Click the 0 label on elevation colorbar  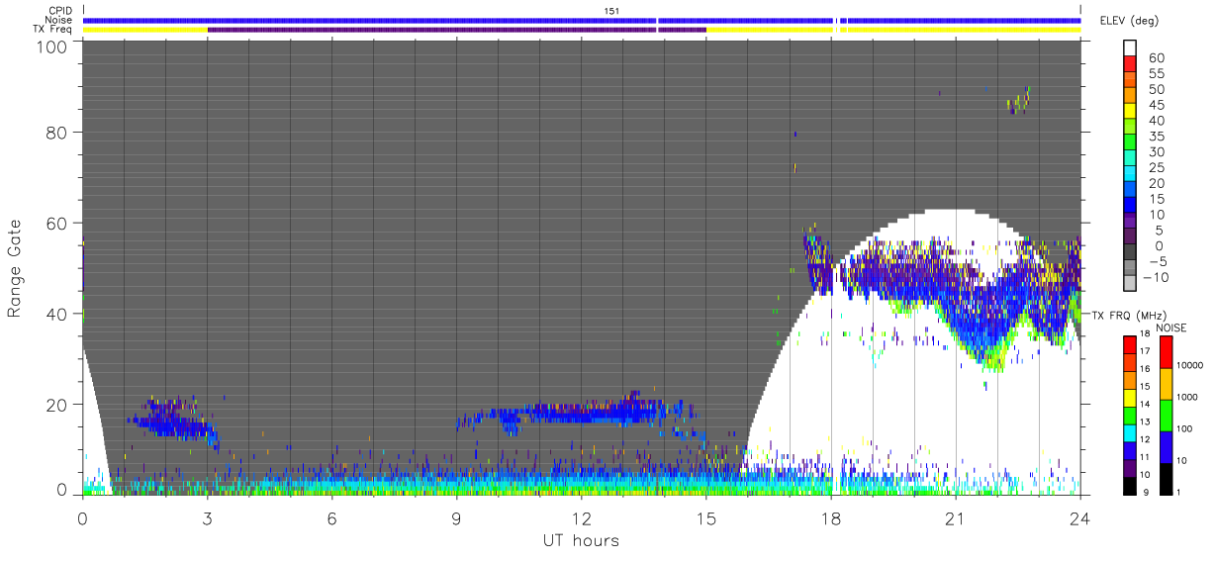point(1161,245)
